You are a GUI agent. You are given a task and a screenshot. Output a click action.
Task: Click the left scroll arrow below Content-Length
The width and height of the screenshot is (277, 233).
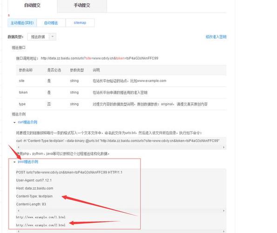click(x=19, y=211)
